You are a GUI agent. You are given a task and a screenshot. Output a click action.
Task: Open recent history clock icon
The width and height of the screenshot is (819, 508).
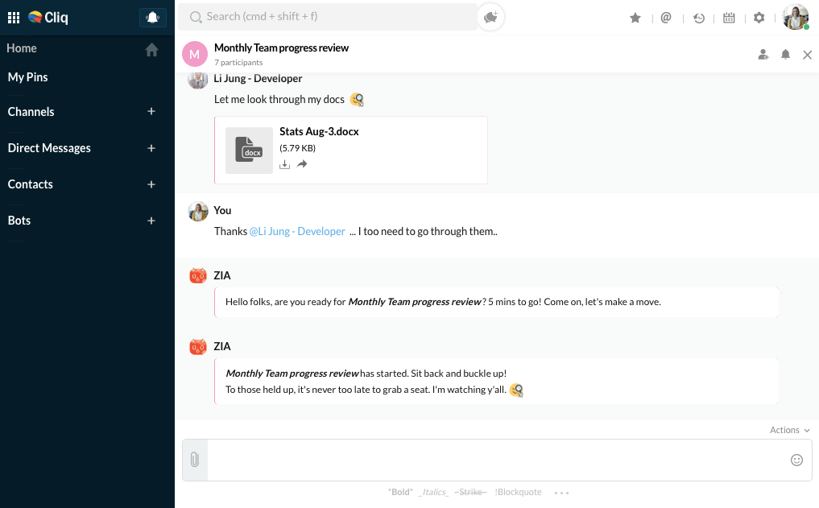[699, 18]
